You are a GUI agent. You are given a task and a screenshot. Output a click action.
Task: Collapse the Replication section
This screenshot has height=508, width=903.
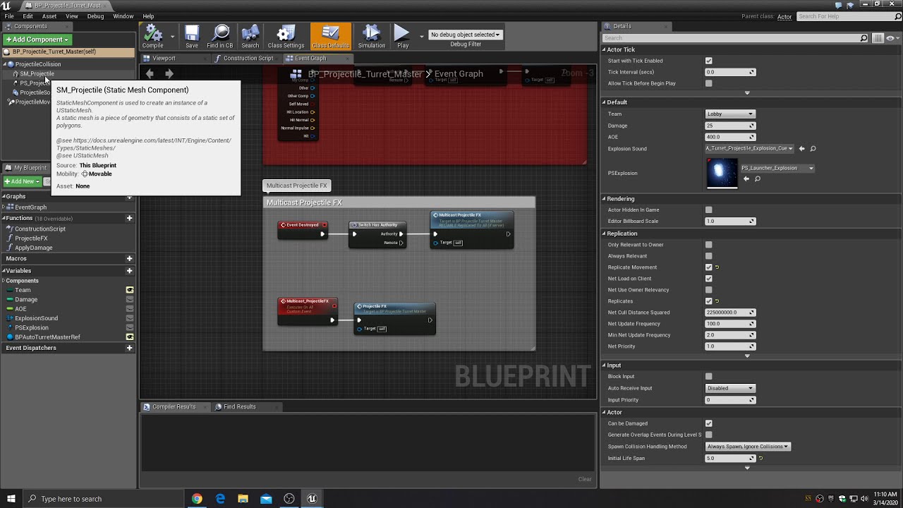click(x=604, y=234)
